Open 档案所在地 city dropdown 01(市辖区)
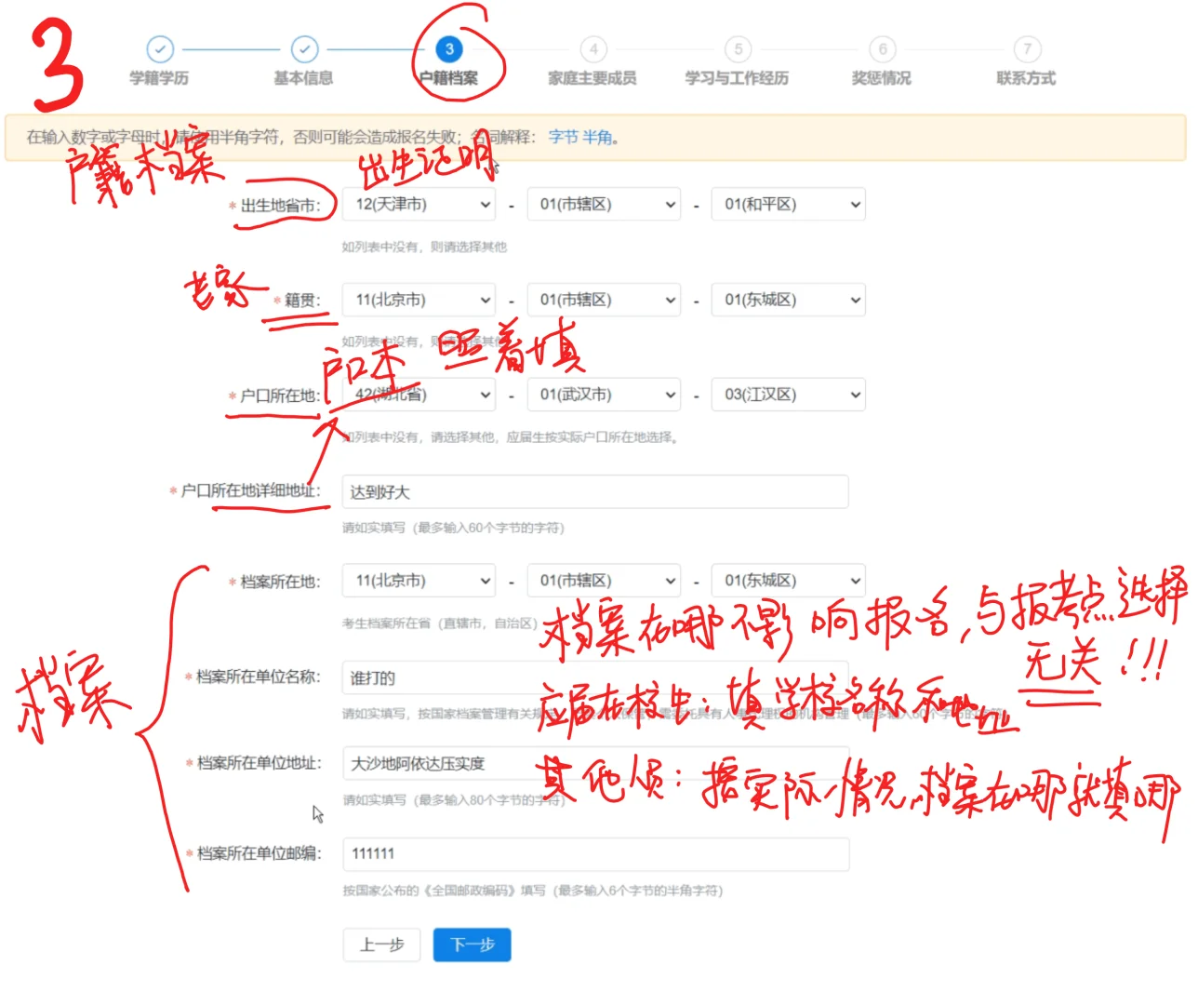Viewport: 1198px width, 1005px height. (604, 581)
